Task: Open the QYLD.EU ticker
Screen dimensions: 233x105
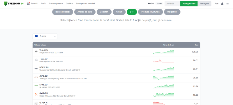Action: click(43, 93)
